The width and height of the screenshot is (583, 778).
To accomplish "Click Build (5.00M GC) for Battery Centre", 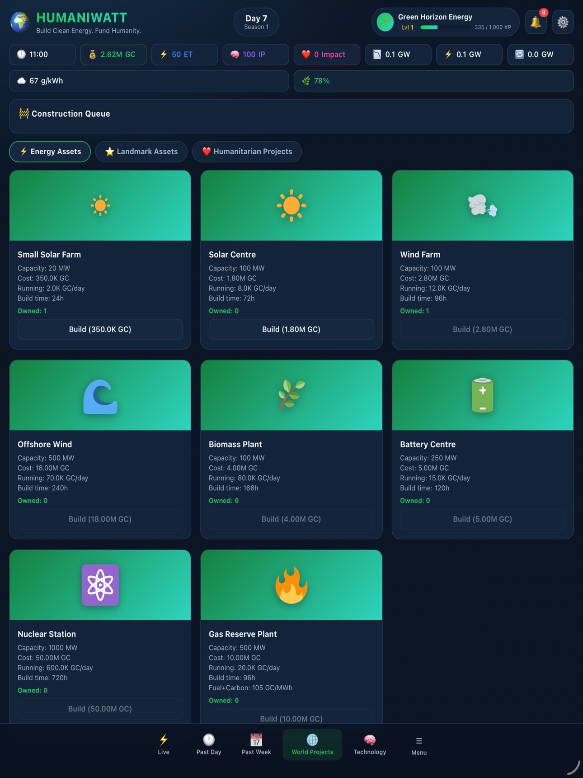I will pos(483,519).
